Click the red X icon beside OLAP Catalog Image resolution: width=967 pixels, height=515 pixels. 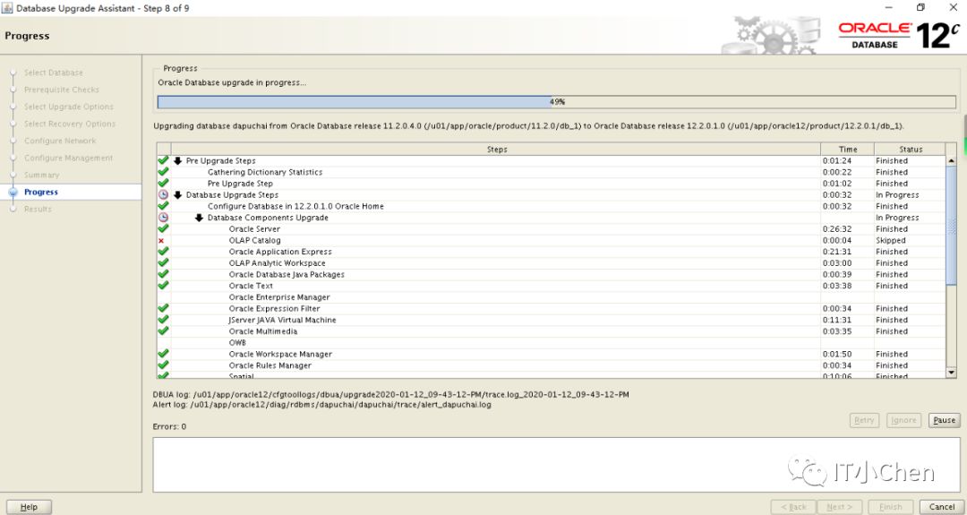click(x=161, y=241)
